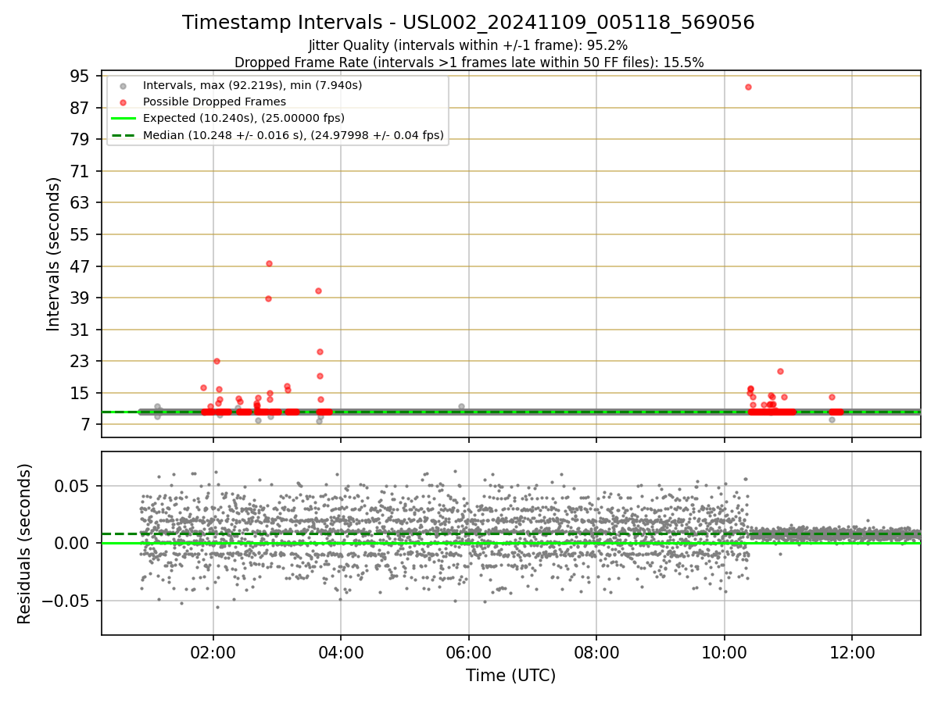Click the residuals tick label 0.00
The height and width of the screenshot is (703, 938).
coord(73,543)
